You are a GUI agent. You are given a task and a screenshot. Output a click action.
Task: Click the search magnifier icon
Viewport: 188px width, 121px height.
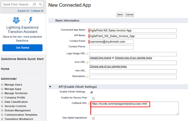[41, 5]
